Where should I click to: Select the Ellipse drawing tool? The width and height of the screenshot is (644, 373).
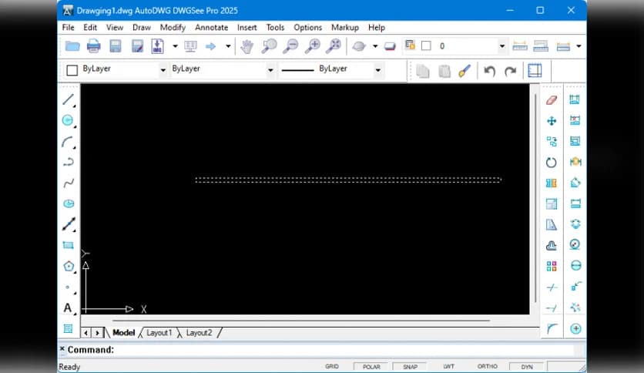(x=69, y=203)
